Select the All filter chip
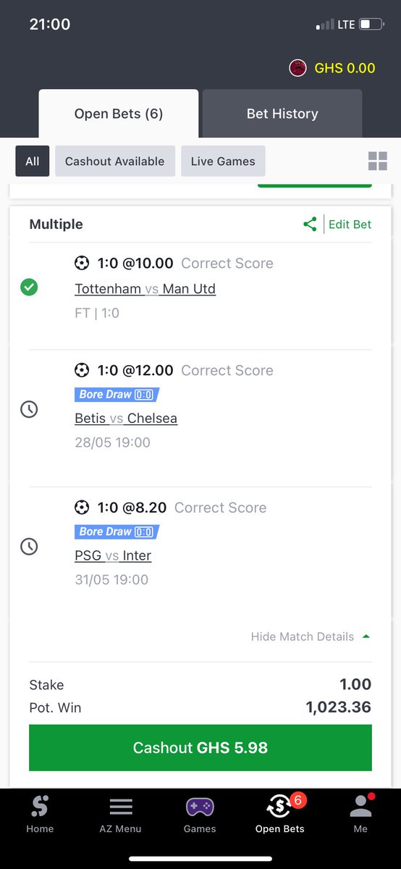This screenshot has width=401, height=869. (33, 161)
